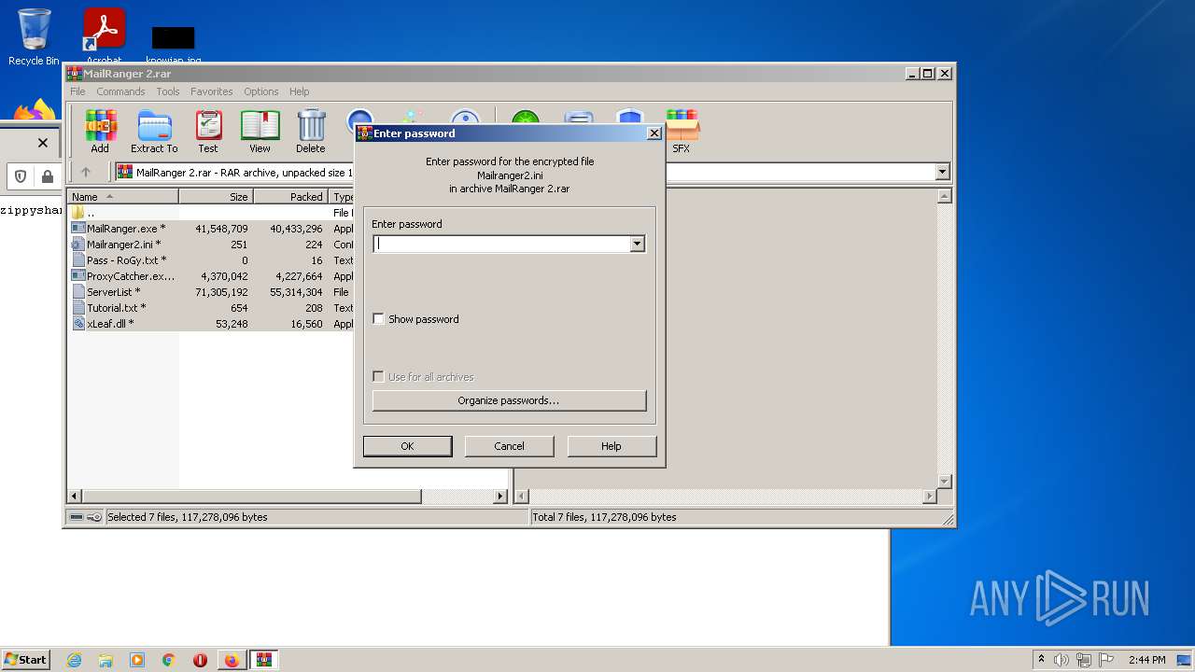
Task: Click Cancel in password dialog
Action: pos(509,446)
